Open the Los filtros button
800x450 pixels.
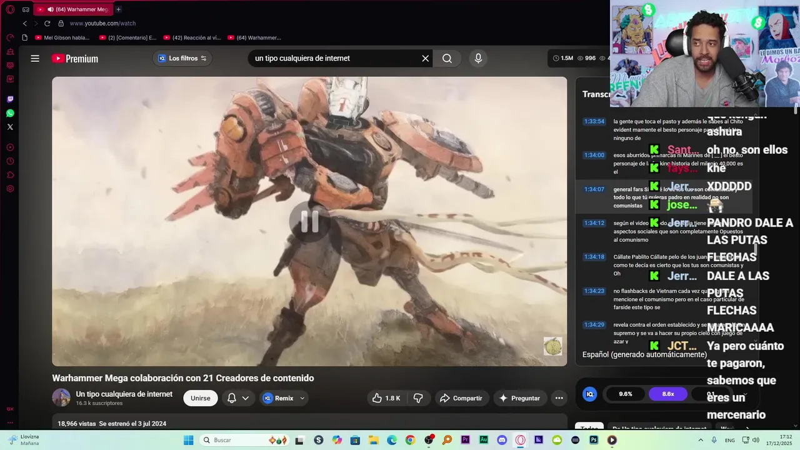[x=182, y=58]
